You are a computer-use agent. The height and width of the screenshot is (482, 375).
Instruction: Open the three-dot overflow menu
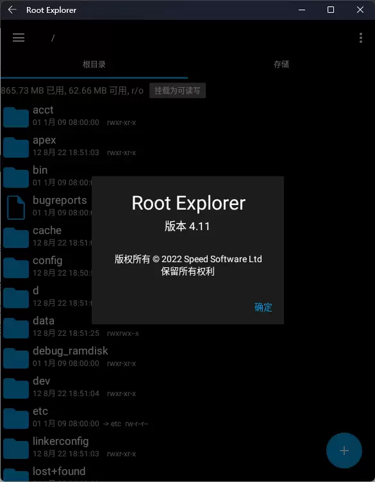pos(360,38)
